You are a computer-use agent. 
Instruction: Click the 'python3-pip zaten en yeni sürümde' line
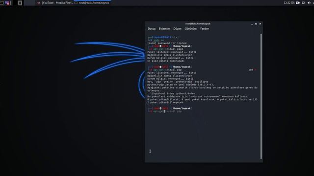tap(181, 85)
